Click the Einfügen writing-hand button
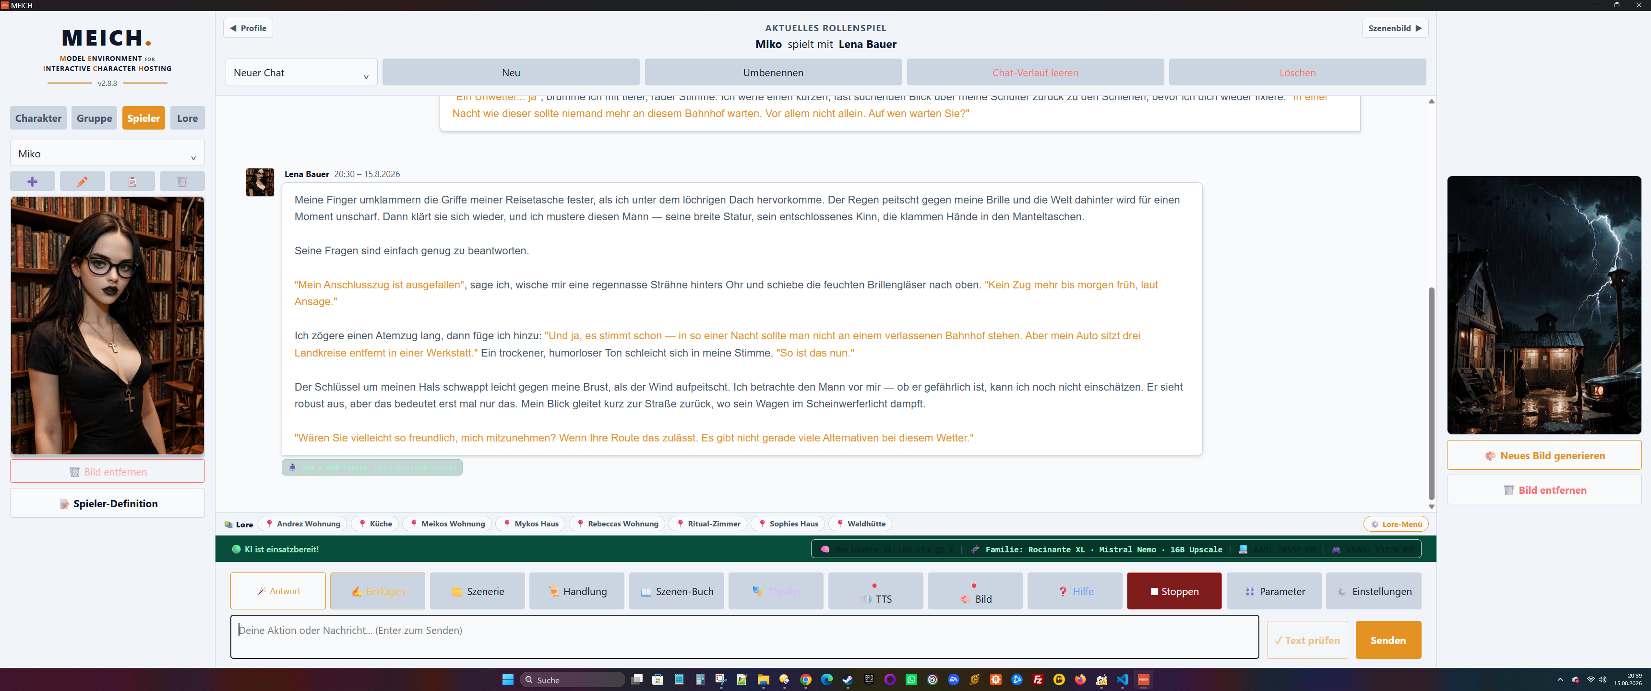This screenshot has height=691, width=1651. pos(378,591)
